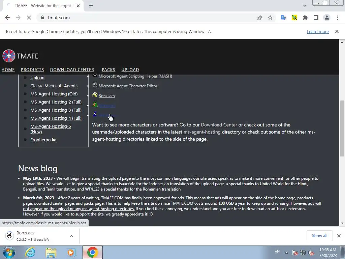Image resolution: width=345 pixels, height=259 pixels.
Task: Click the TMAFE logo
Action: pos(20,56)
